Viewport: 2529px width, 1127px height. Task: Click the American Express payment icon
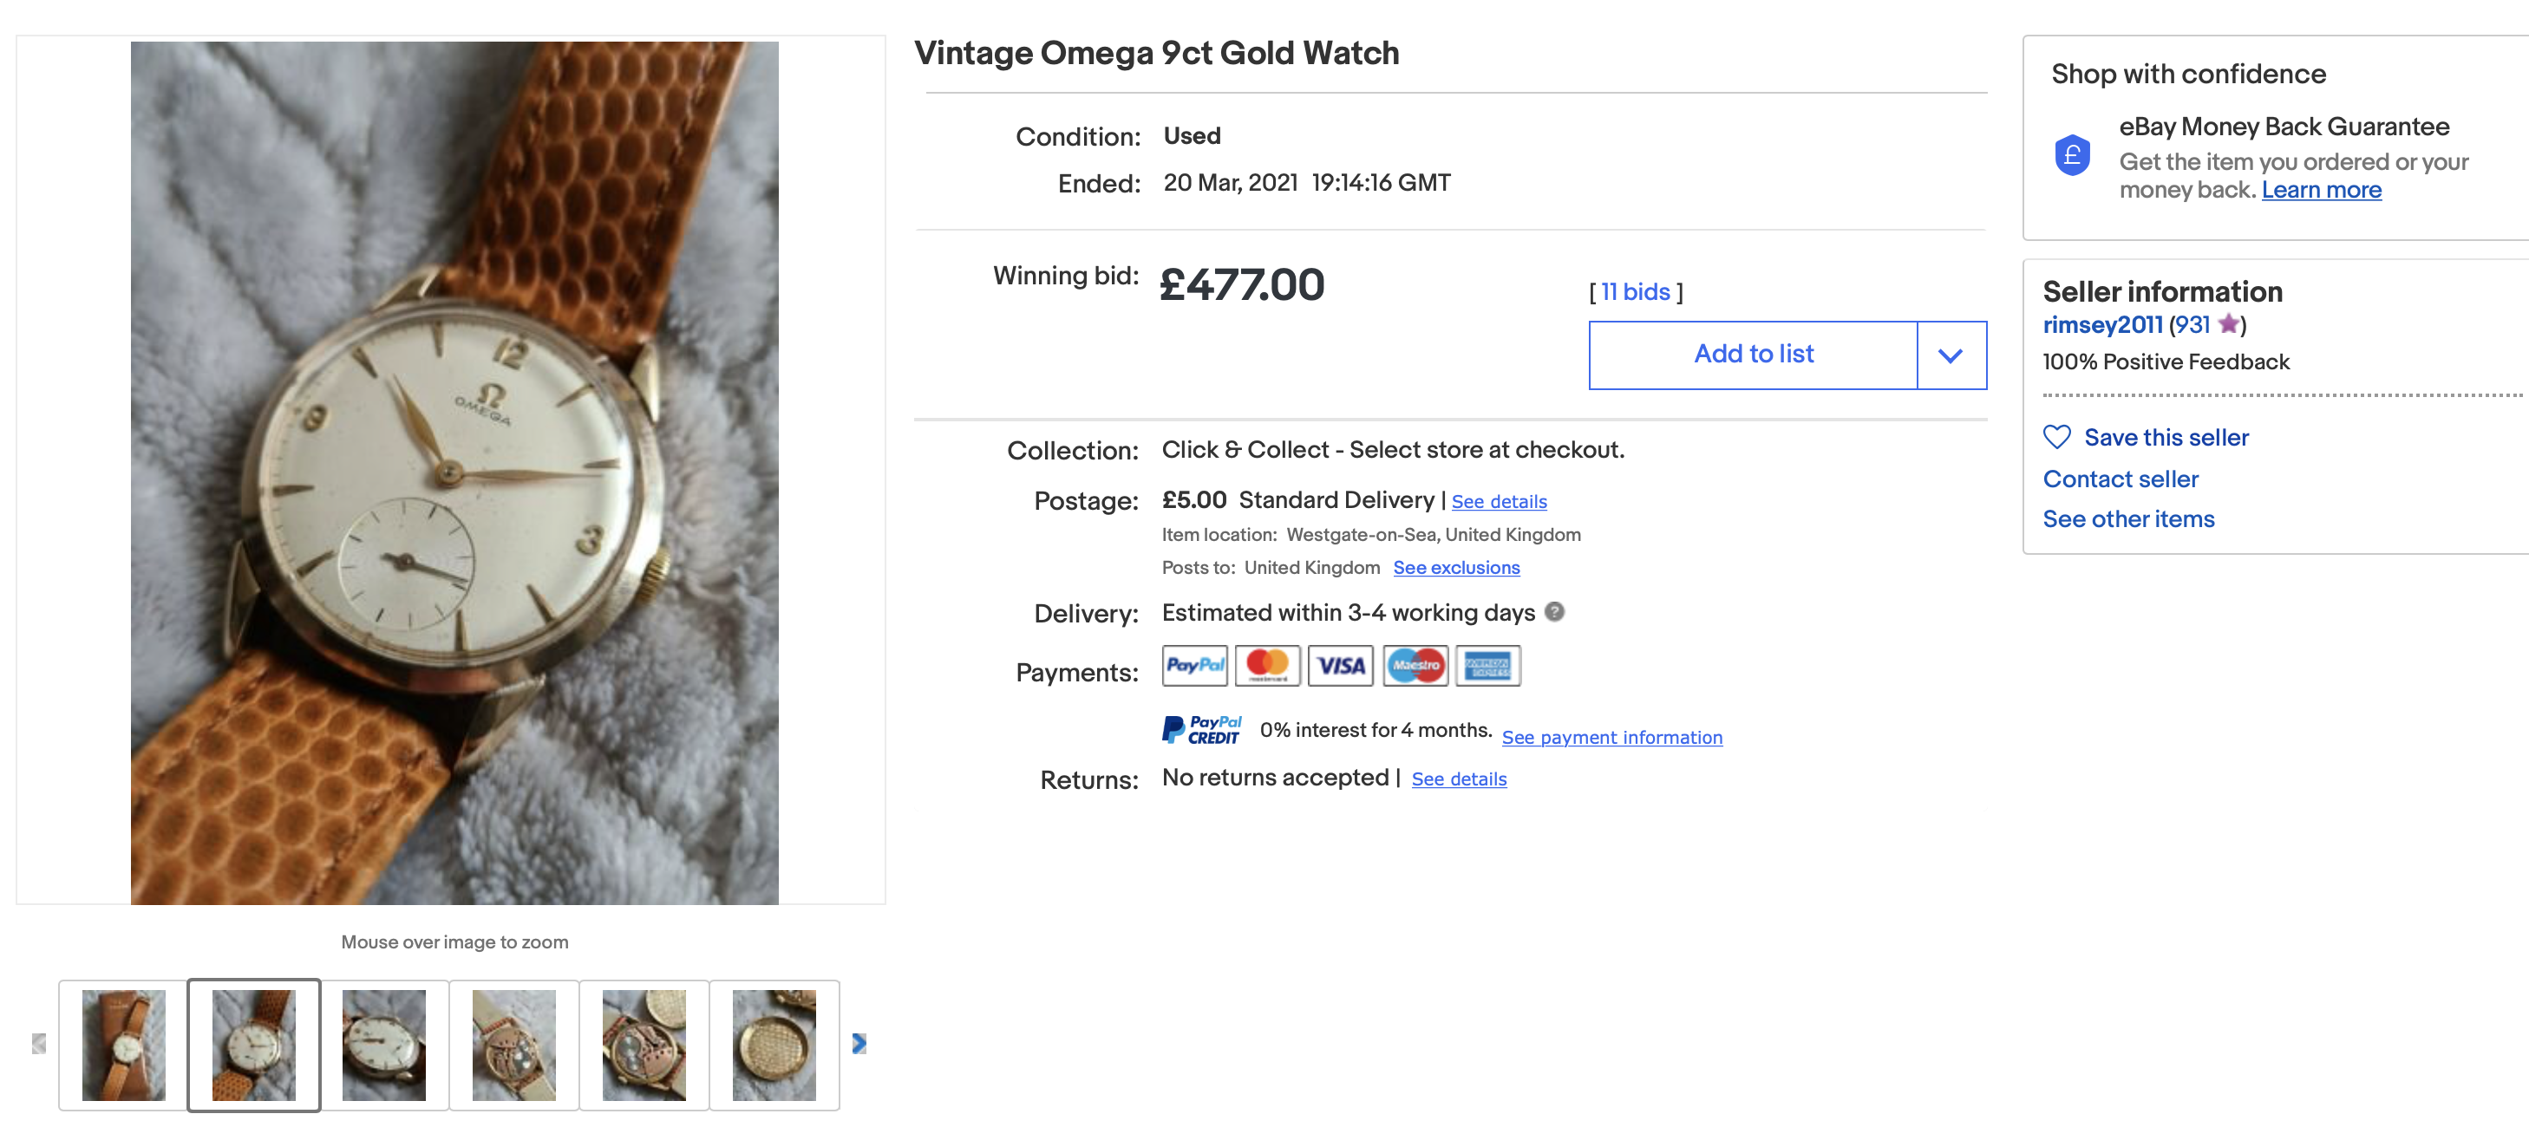[1487, 666]
